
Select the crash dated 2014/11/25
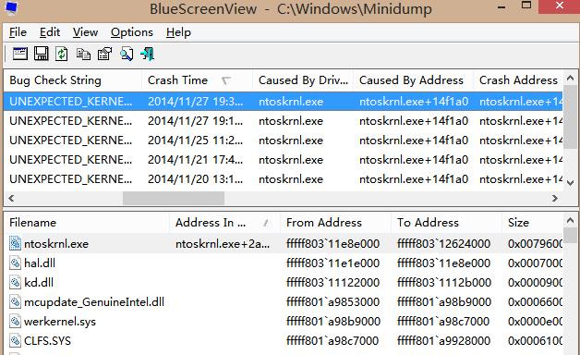[x=284, y=141]
